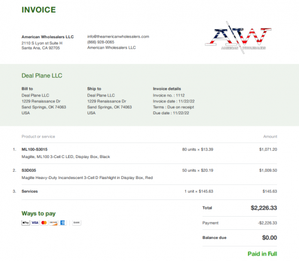Click the $0.00 balance due value
This screenshot has height=261, width=299.
(270, 238)
